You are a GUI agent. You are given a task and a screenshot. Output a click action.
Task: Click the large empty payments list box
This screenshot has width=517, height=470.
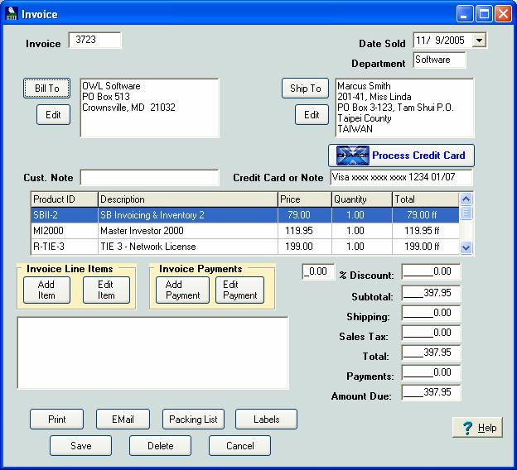pos(153,353)
